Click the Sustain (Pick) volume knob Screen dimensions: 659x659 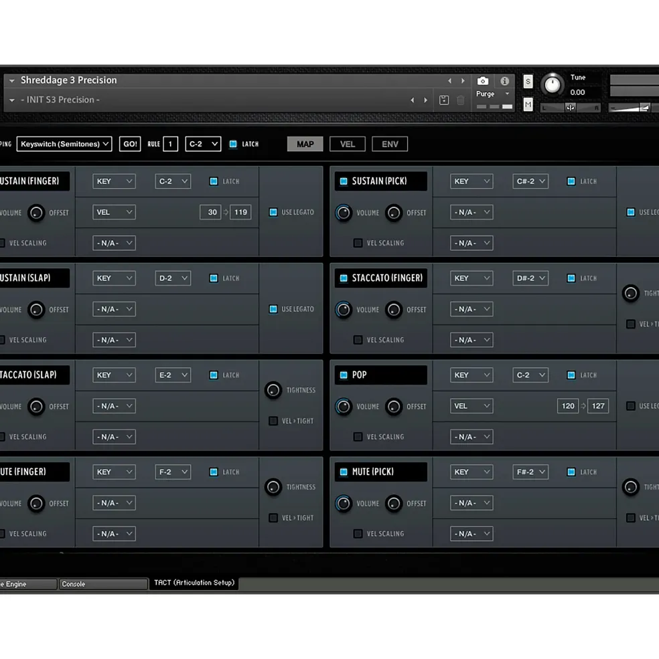click(x=344, y=213)
